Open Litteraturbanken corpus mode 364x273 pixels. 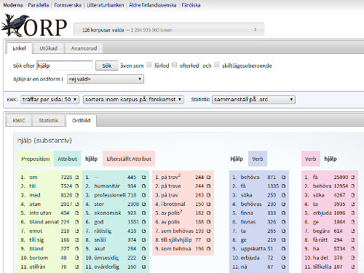(x=106, y=5)
